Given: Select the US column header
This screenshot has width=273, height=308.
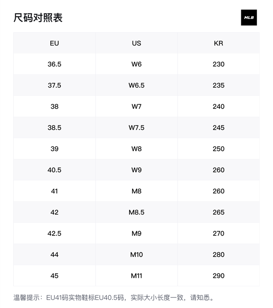Looking at the screenshot, I should pyautogui.click(x=136, y=43).
